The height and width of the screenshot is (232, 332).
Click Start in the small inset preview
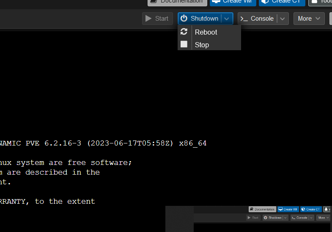(253, 218)
